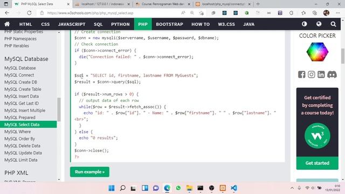Open MySQL Connect sidebar link
The image size is (345, 194).
[x=19, y=75]
